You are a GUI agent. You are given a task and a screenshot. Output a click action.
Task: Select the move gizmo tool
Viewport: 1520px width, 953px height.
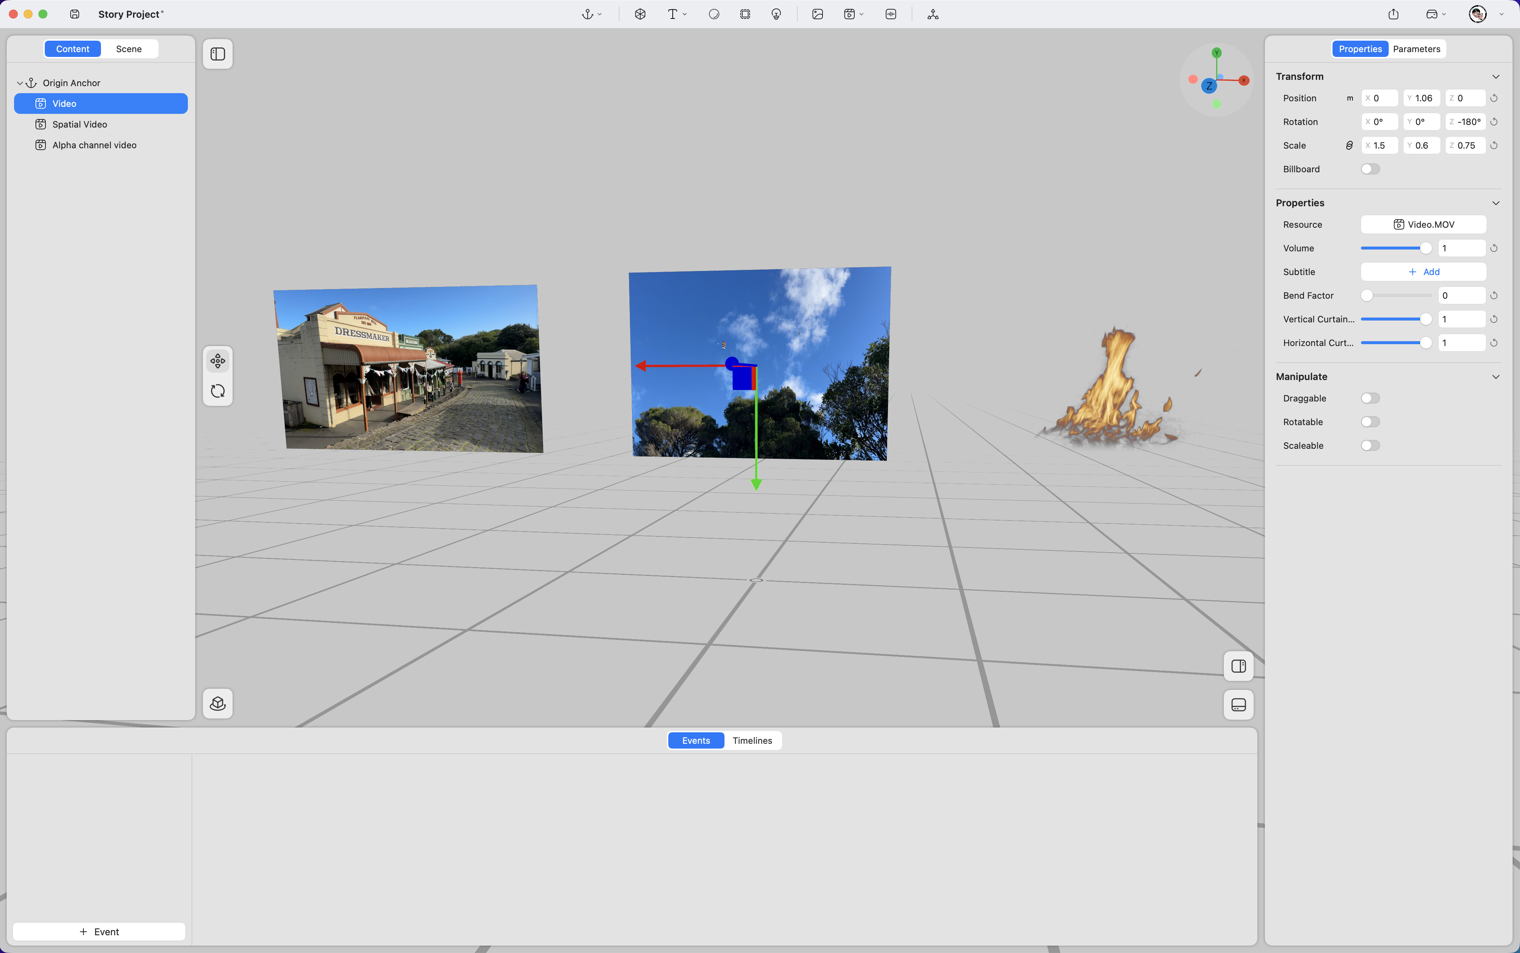217,361
